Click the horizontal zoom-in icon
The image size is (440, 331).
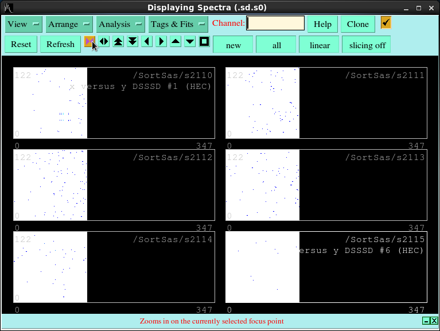click(x=89, y=41)
